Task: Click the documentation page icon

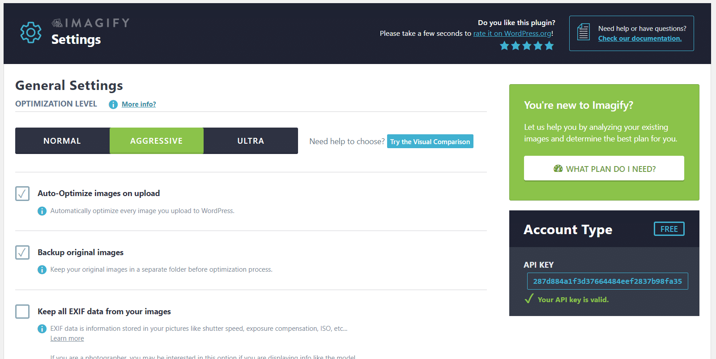Action: pos(584,32)
